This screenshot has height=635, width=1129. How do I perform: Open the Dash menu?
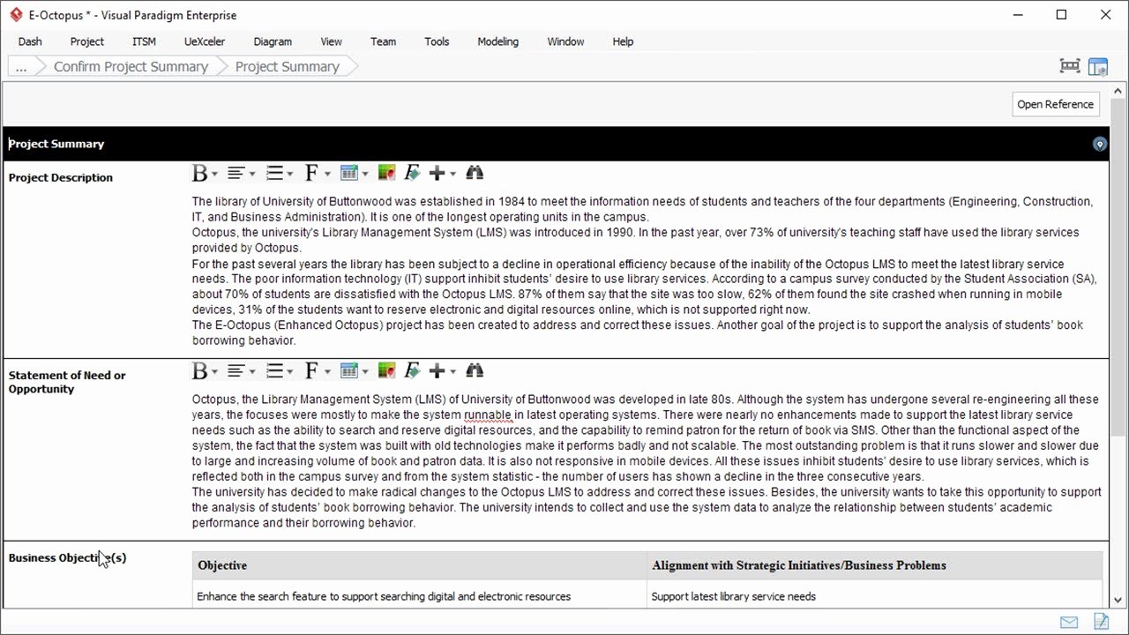pos(30,41)
